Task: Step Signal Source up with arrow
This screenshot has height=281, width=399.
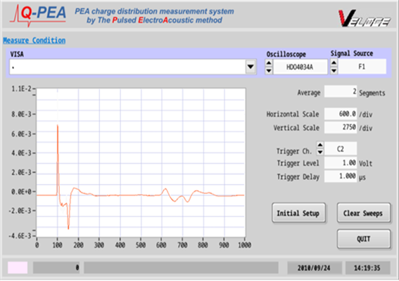Action: pyautogui.click(x=334, y=63)
